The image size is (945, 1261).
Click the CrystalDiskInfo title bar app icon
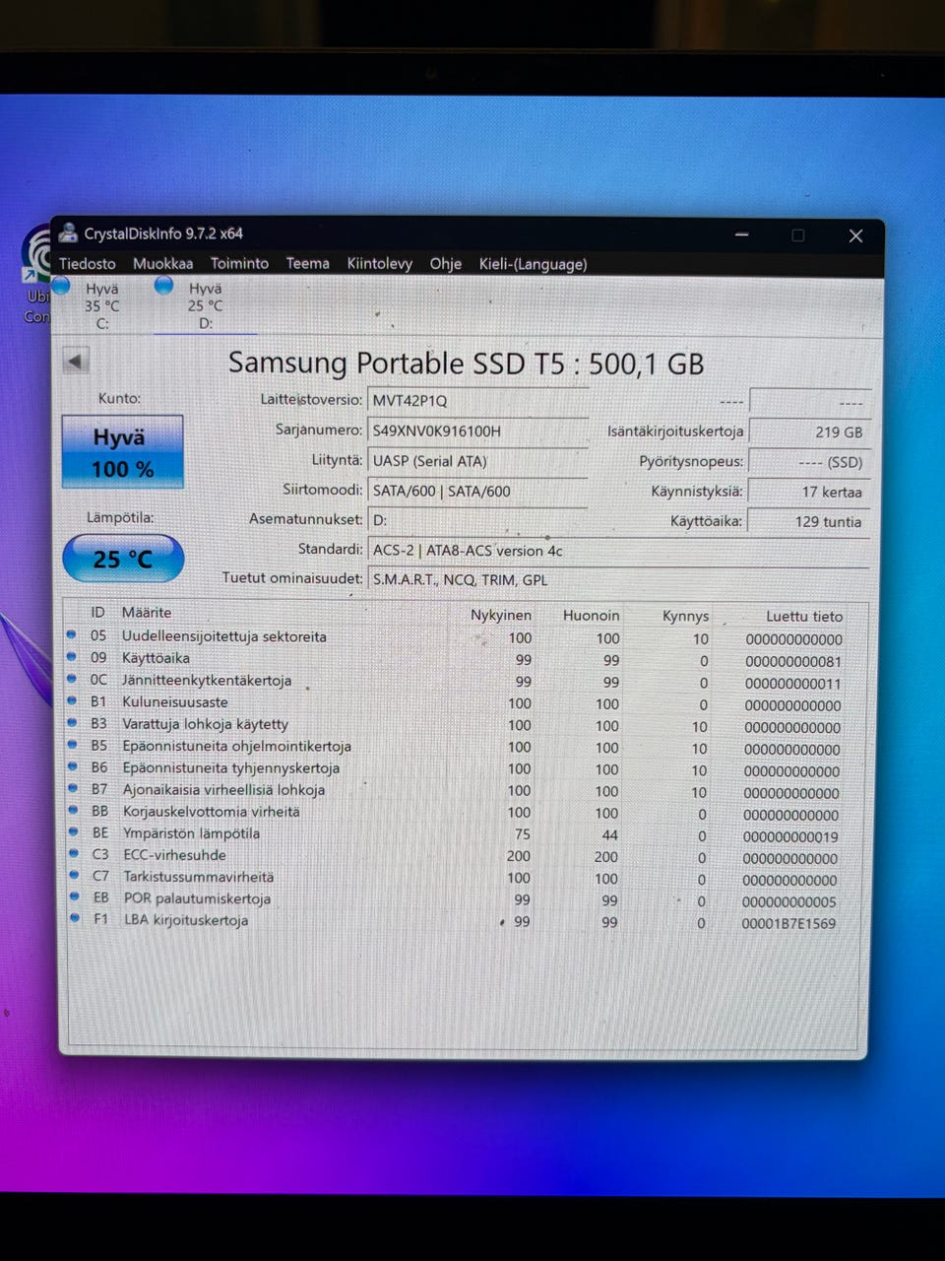point(68,233)
